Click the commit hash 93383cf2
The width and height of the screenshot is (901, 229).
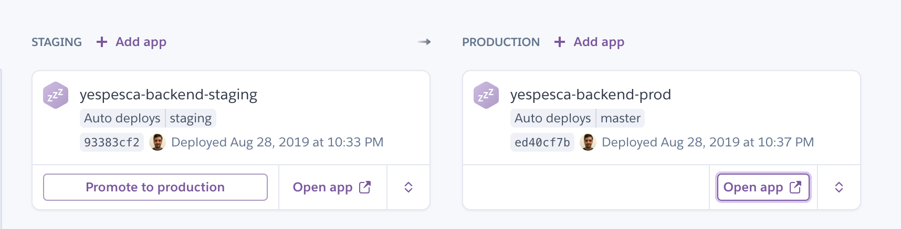(x=112, y=142)
